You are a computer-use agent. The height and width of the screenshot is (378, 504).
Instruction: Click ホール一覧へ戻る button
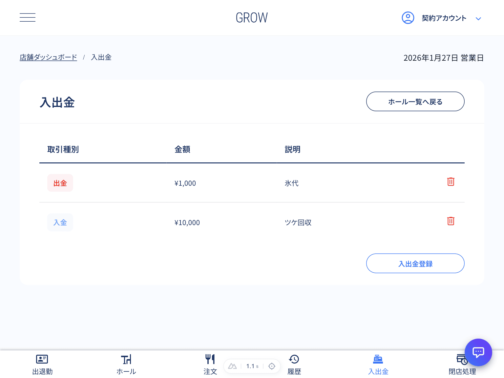pyautogui.click(x=415, y=102)
